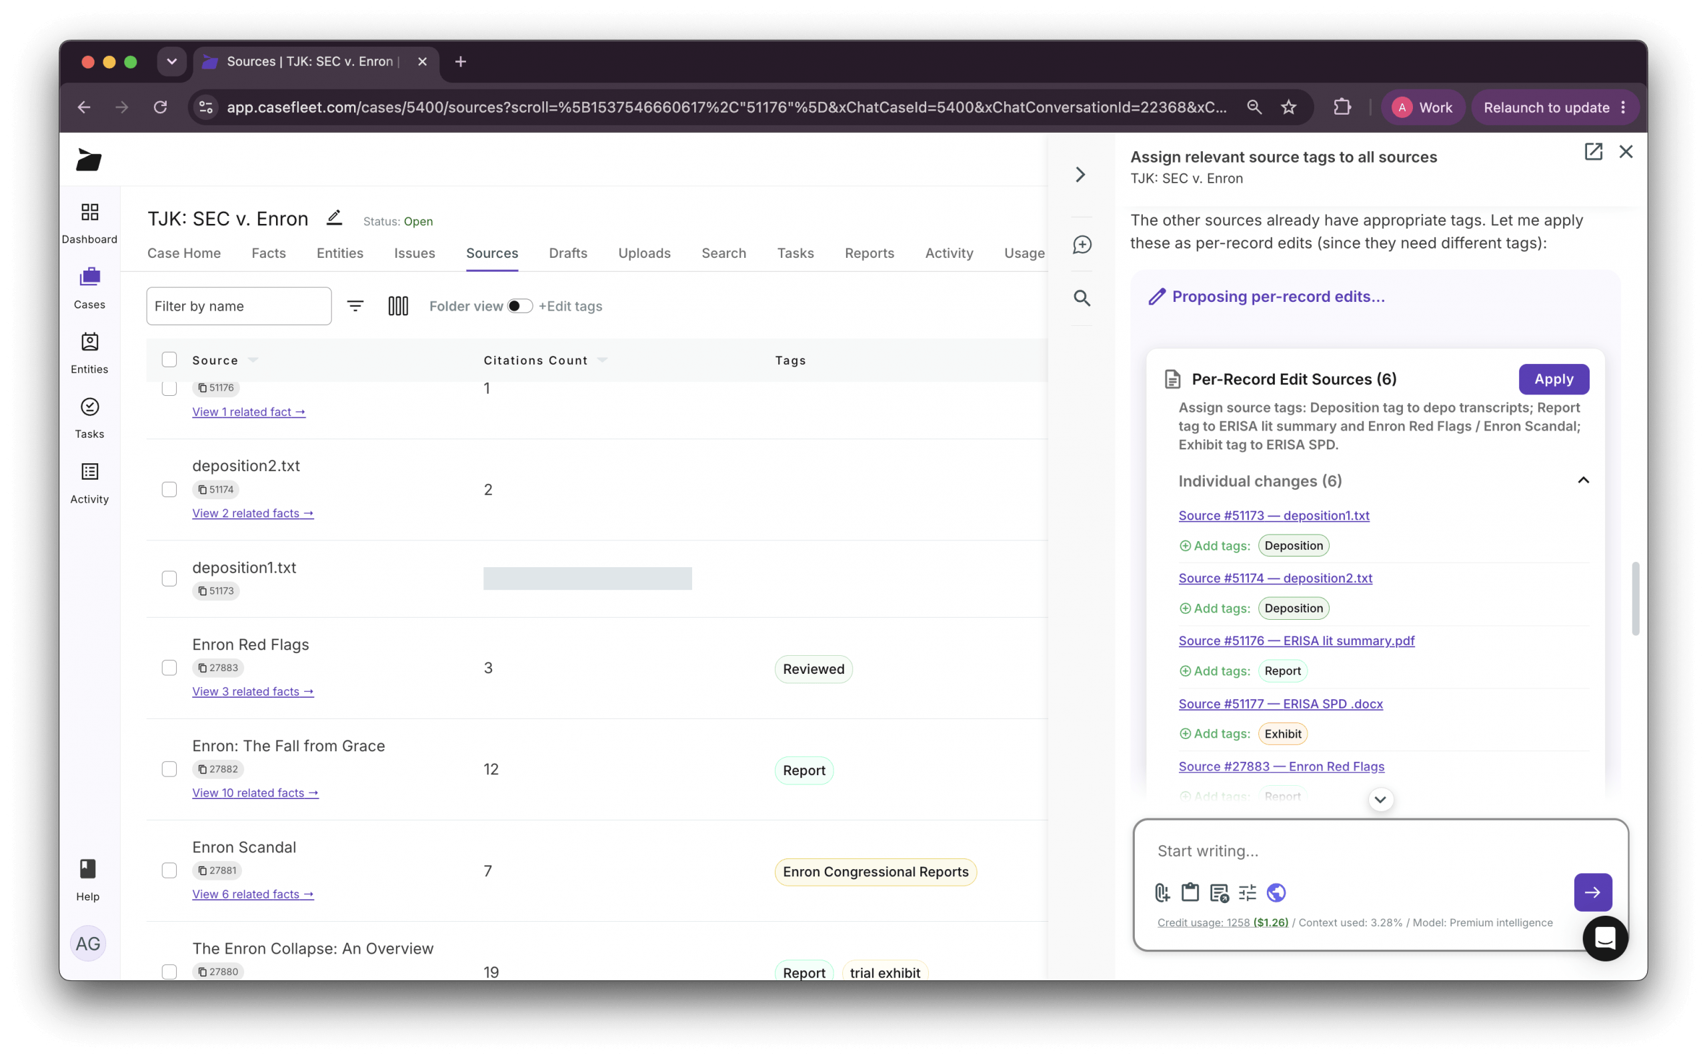Open the Dashboard in the left sidebar

pyautogui.click(x=90, y=223)
